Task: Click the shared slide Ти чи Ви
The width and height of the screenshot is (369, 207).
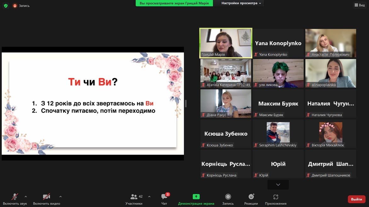Action: (93, 103)
